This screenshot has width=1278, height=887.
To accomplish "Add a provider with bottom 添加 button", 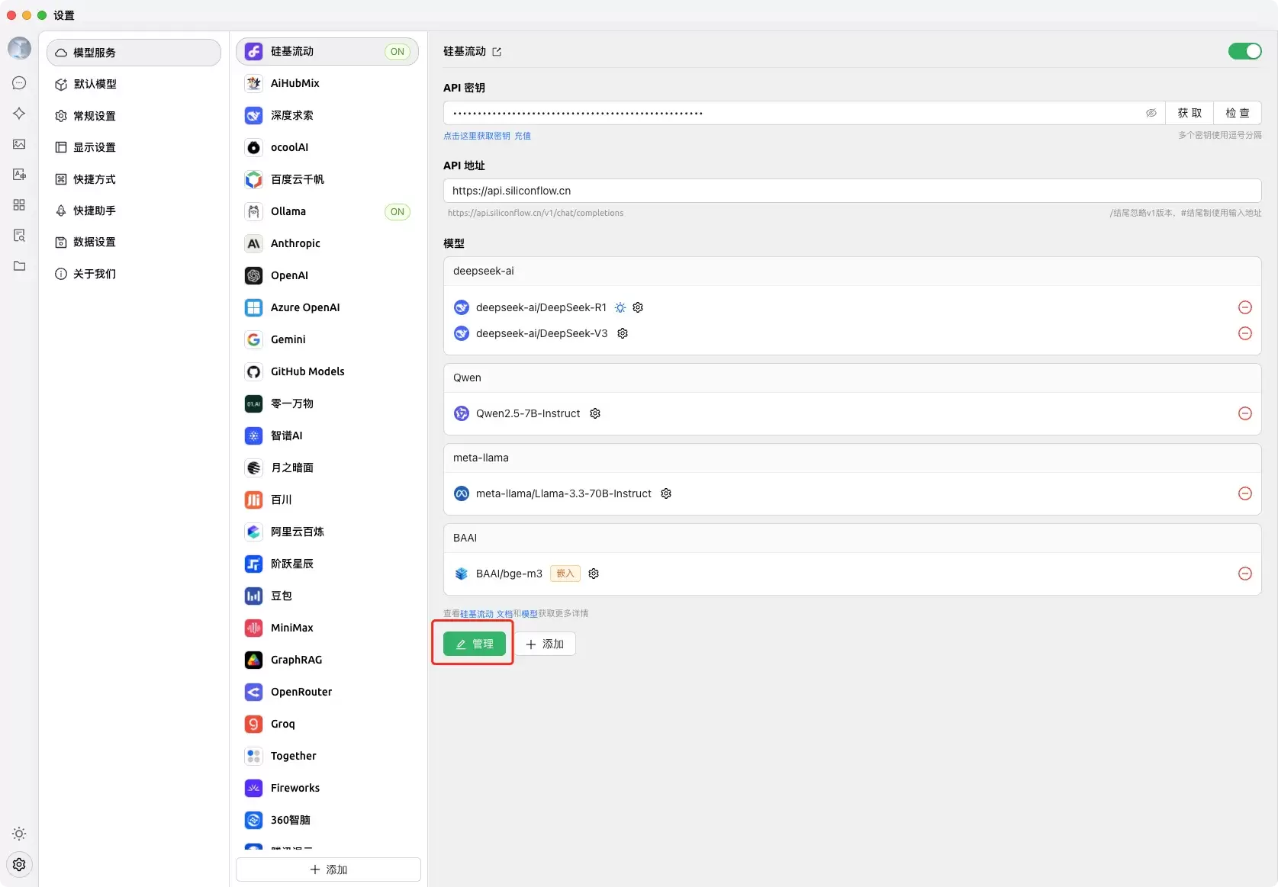I will [328, 869].
